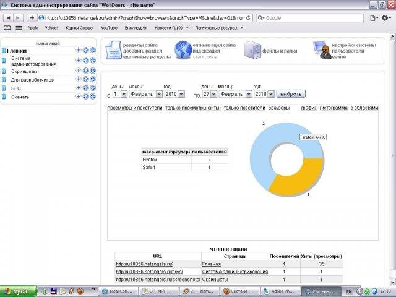Click the add bookmark plus button
This screenshot has width=396, height=297.
(x=32, y=18)
